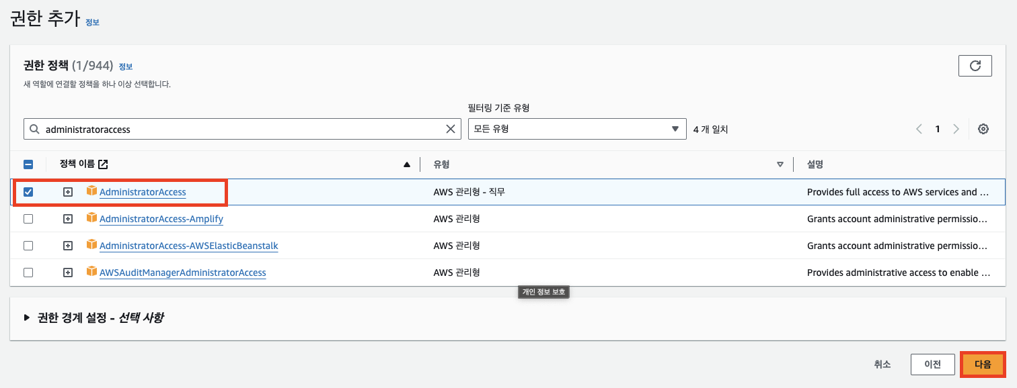The image size is (1017, 388).
Task: Expand the AdministratorAccess-AWSElasticBeanstalk row
Action: 67,246
